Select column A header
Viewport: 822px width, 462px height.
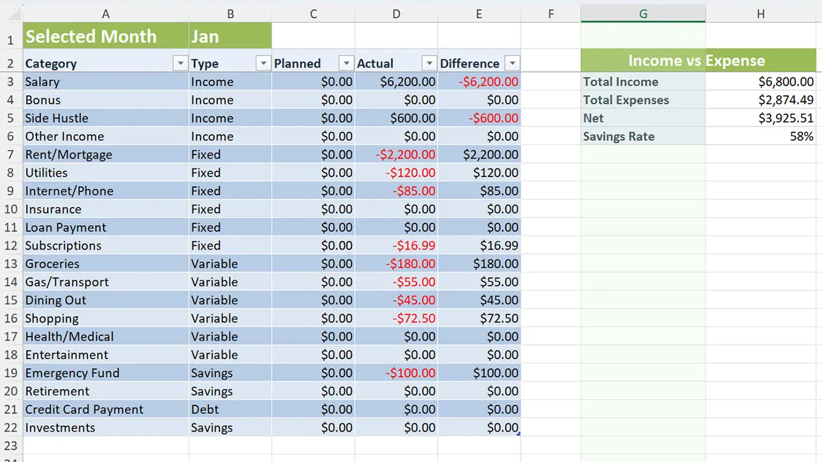point(105,13)
